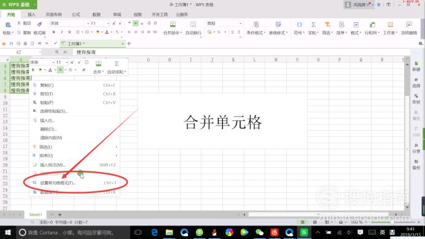425x239 pixels.
Task: Click the 格式 format icon in ribbon
Action: coord(356,25)
